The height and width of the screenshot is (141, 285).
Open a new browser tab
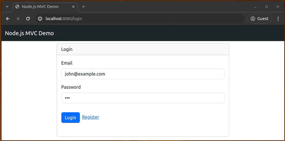pyautogui.click(x=83, y=7)
